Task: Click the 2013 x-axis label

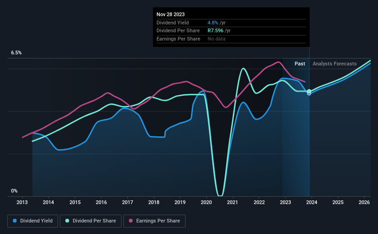Action: click(22, 202)
